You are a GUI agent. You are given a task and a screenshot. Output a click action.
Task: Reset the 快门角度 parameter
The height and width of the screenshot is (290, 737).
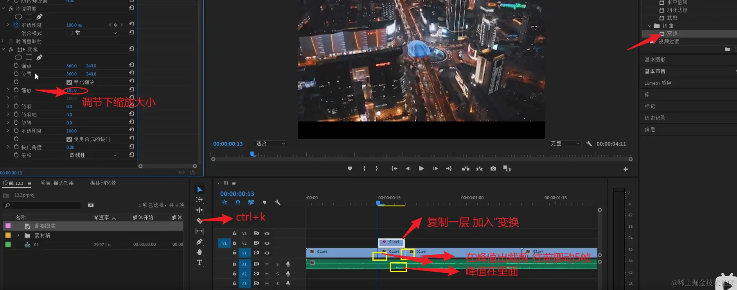tap(132, 147)
